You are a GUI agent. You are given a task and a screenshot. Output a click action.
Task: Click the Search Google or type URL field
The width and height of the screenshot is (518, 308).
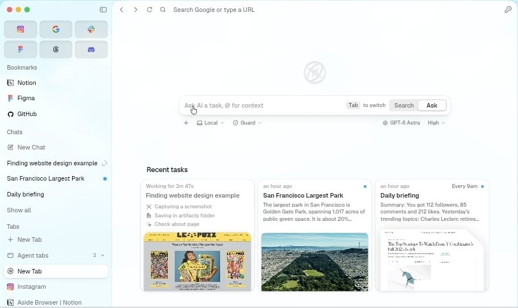pyautogui.click(x=214, y=10)
